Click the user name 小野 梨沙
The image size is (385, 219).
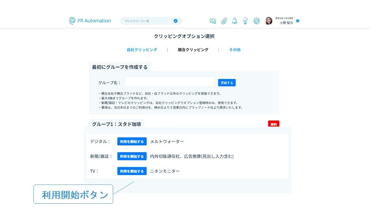point(286,23)
